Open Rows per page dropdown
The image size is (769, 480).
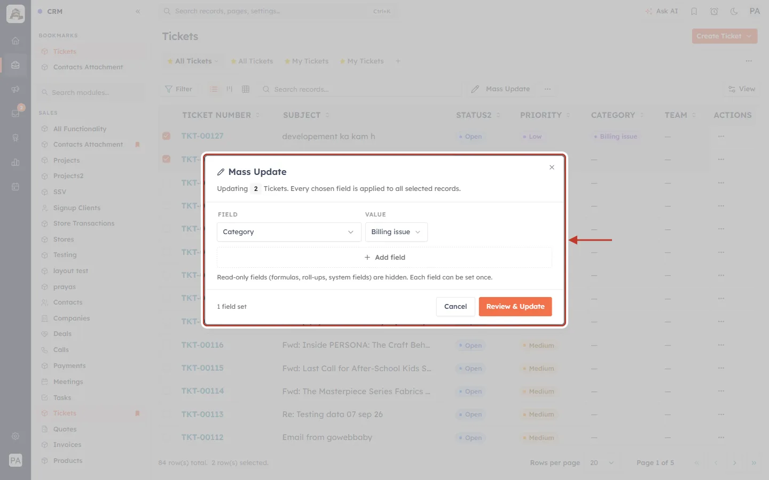coord(602,463)
